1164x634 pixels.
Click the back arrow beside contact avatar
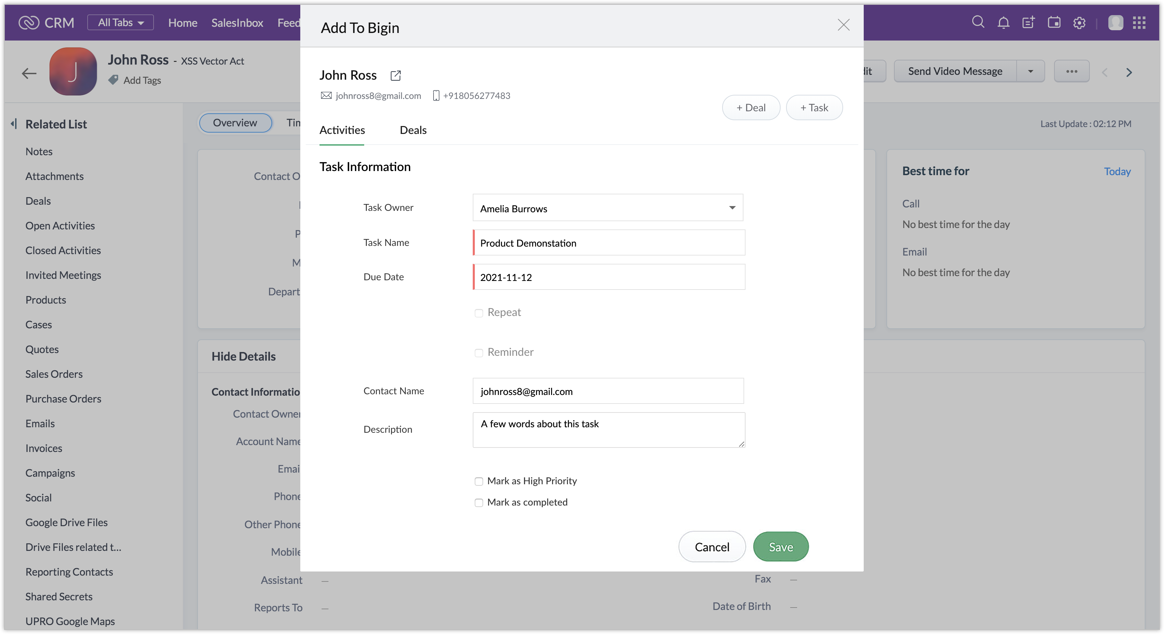click(x=29, y=73)
